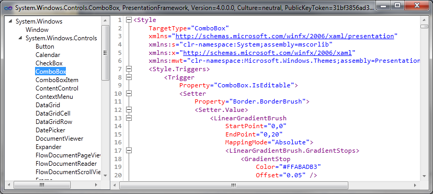The width and height of the screenshot is (433, 194).
Task: Select the highlighted ComboBox tree item
Action: 51,72
